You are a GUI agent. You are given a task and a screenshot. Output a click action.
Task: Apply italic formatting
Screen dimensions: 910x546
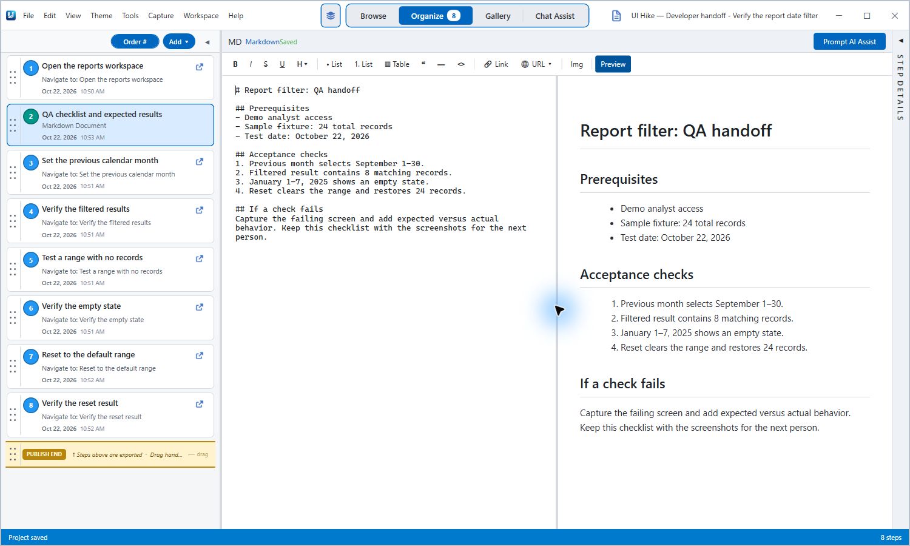[x=251, y=64]
